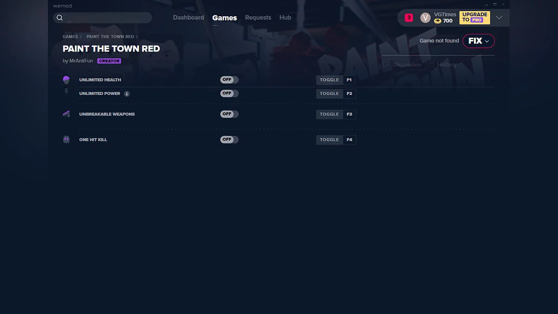Switch to the Hub tab

285,18
